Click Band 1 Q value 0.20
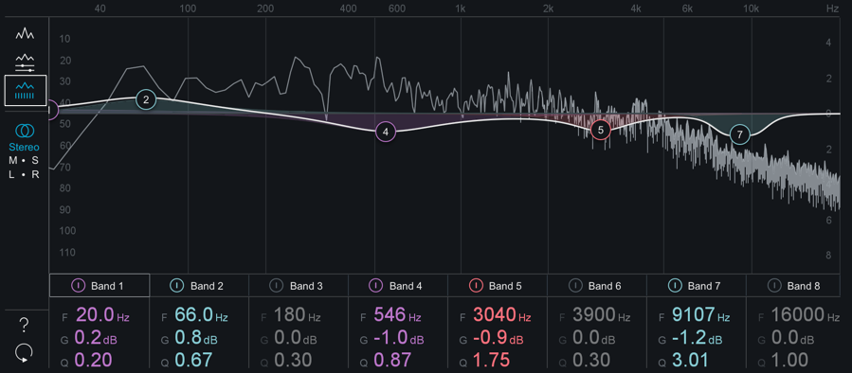Viewport: 852px width, 373px height. [94, 360]
